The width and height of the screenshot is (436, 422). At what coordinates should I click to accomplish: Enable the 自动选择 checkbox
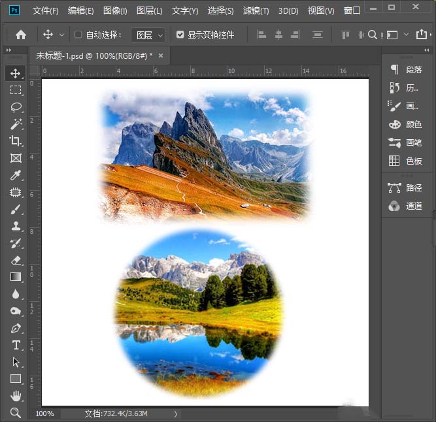[78, 35]
